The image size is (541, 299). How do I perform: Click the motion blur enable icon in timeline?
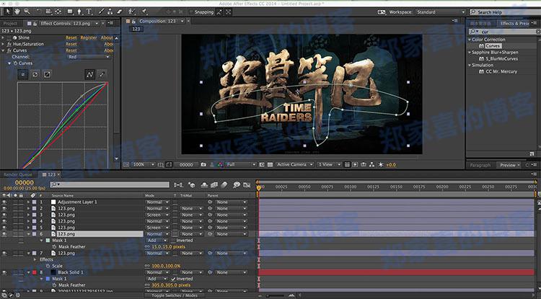(224, 185)
